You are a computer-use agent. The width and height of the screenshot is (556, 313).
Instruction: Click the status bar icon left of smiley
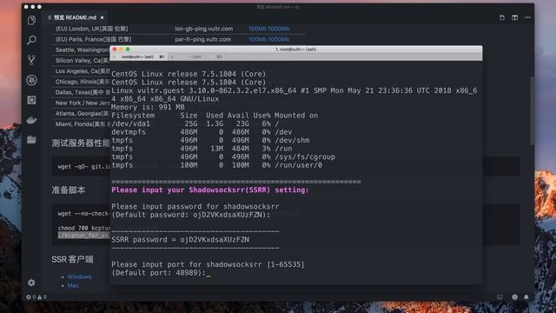coord(500,297)
